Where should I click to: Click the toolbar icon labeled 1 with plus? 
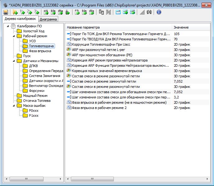(x=22, y=12)
